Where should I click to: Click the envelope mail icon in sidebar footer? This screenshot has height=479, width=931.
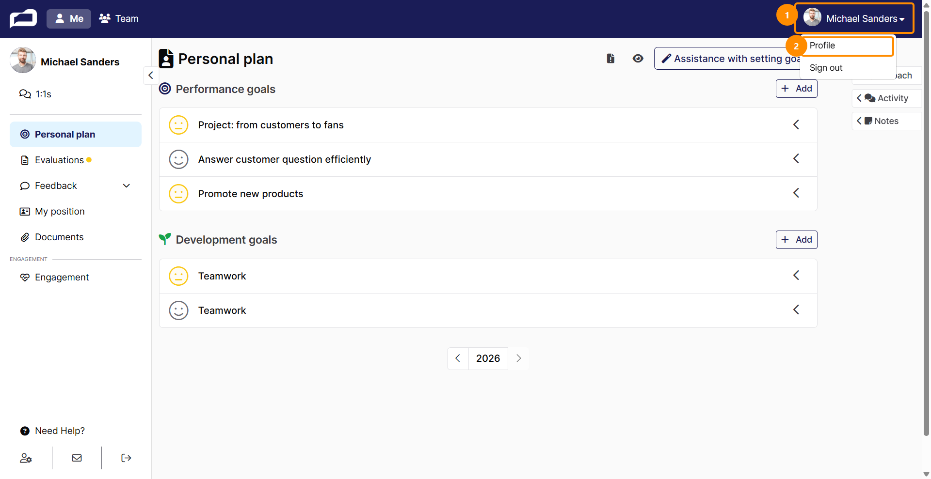[77, 458]
